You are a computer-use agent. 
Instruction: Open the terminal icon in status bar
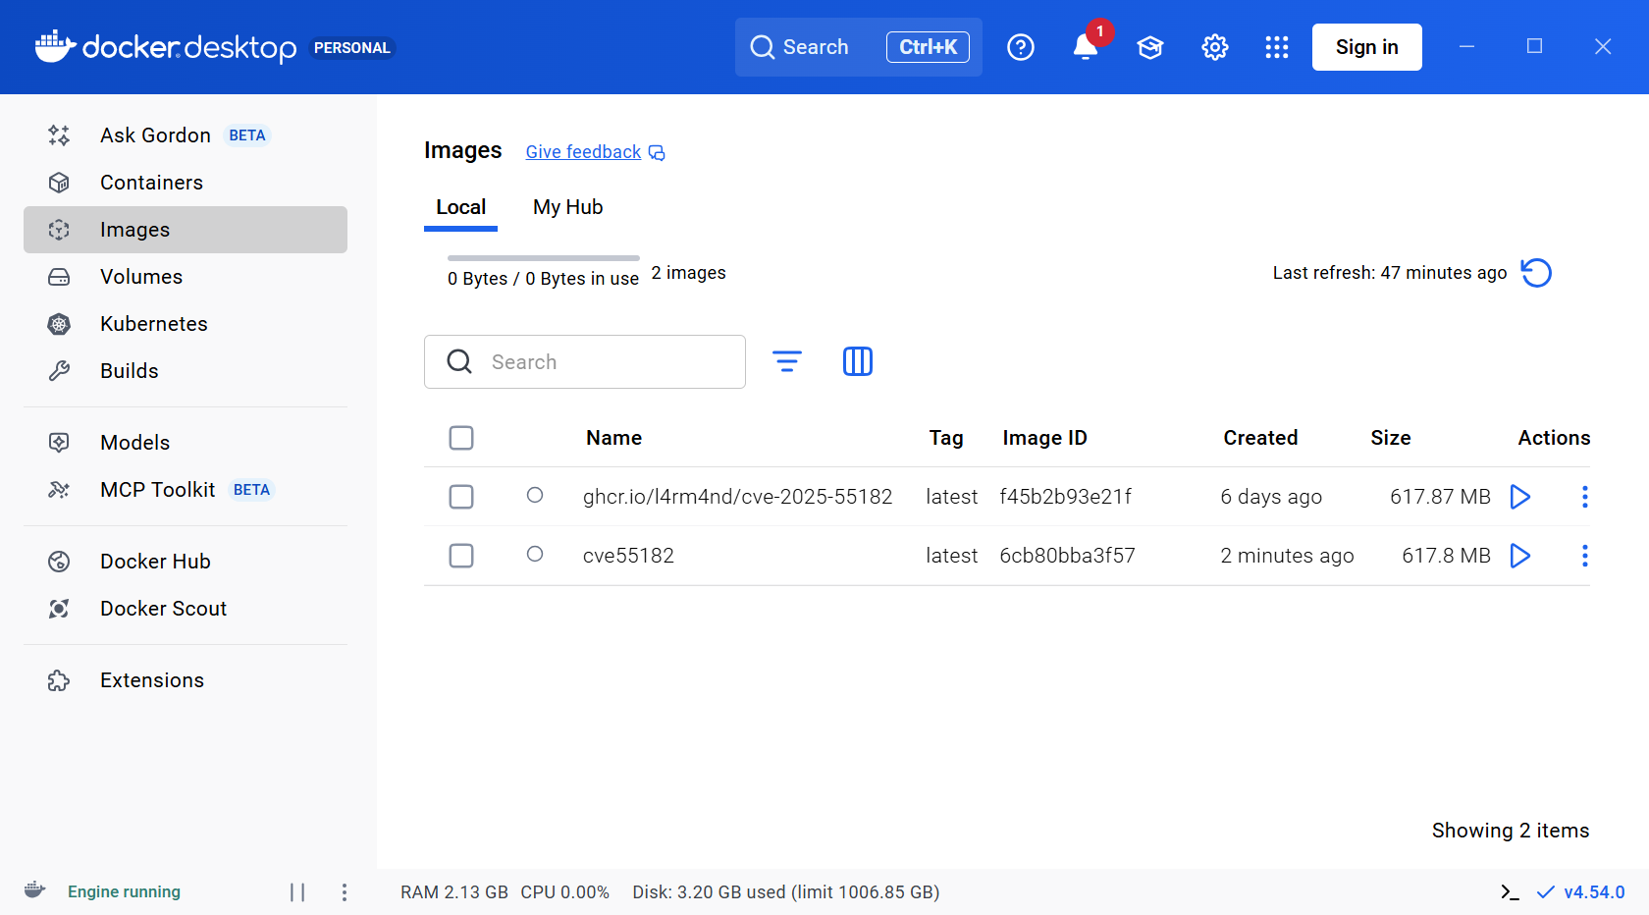[x=1510, y=891]
